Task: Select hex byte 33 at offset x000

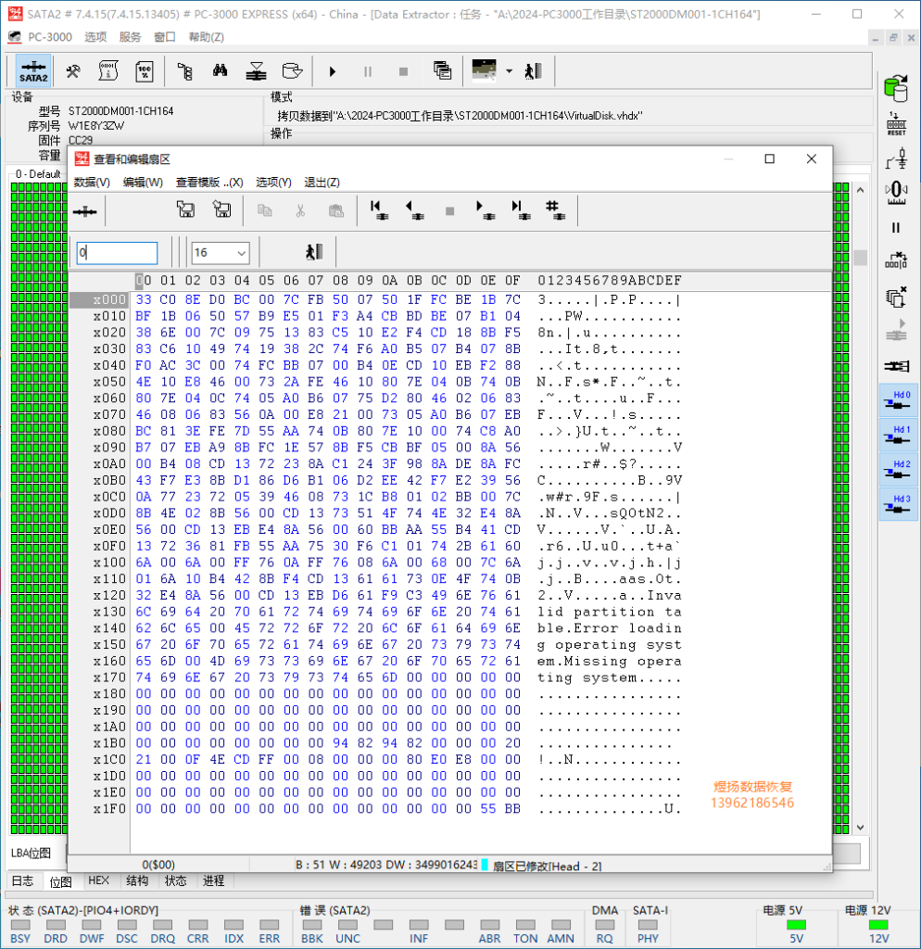Action: [x=144, y=299]
